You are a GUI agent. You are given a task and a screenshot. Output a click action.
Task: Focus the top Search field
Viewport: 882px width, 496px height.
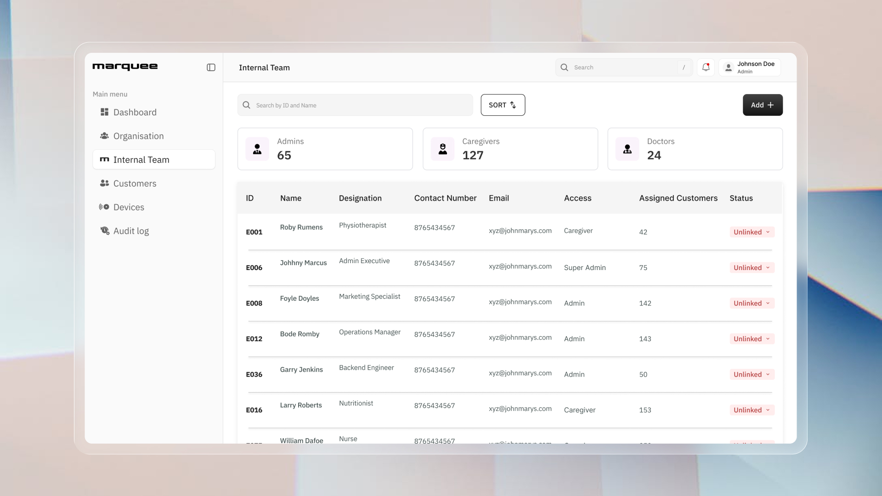624,68
